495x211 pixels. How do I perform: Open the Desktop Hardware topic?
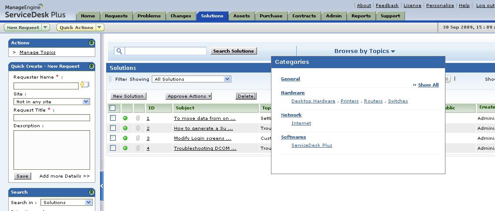click(x=313, y=101)
